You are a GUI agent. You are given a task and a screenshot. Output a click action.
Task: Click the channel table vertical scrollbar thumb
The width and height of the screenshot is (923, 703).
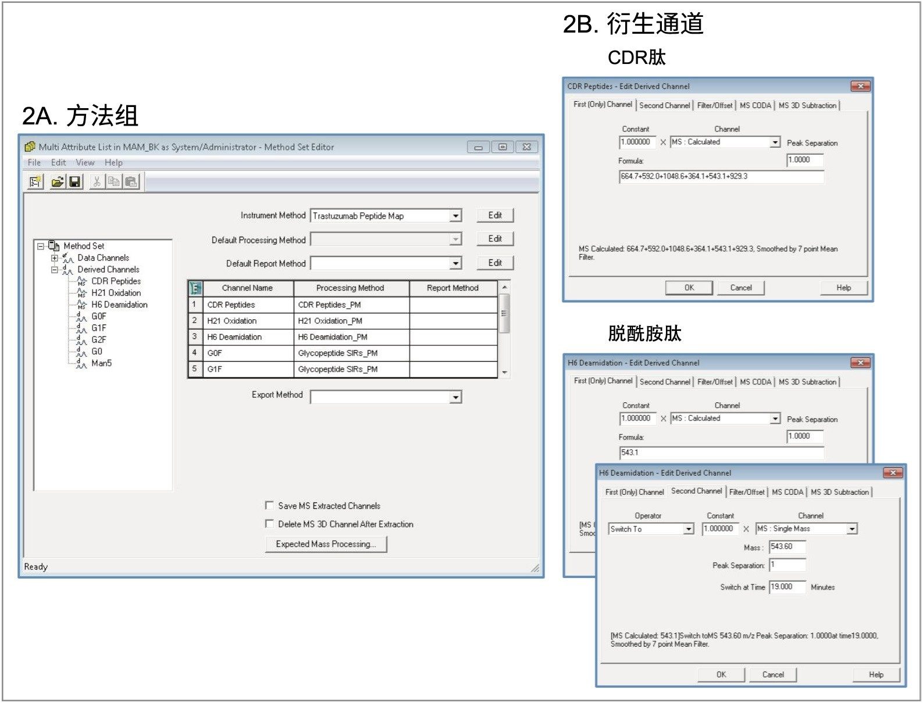[504, 313]
